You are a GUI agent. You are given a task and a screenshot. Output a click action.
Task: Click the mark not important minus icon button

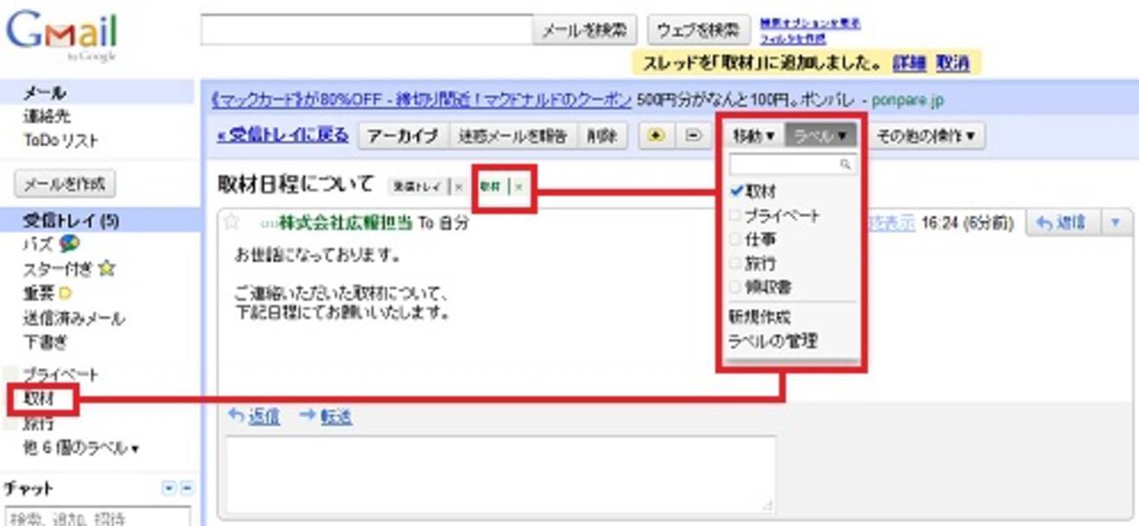692,136
